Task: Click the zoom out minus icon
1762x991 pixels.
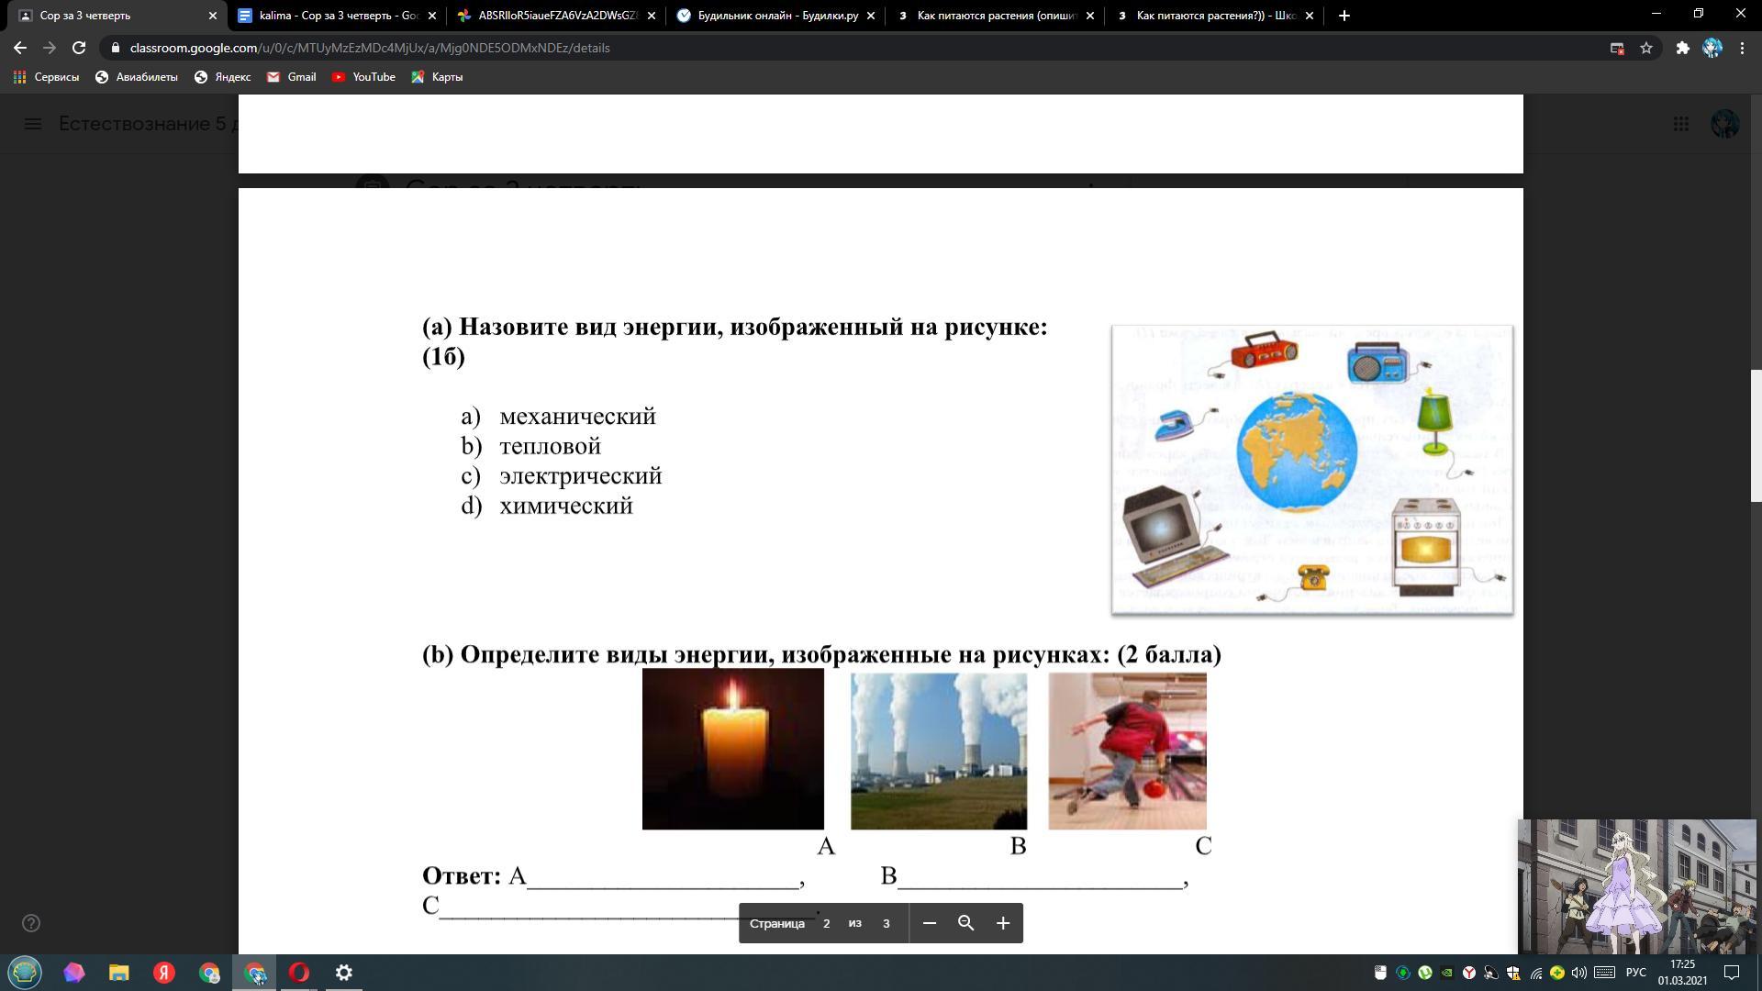Action: click(929, 923)
